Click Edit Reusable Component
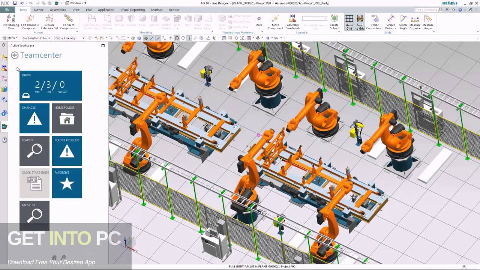 (30, 22)
